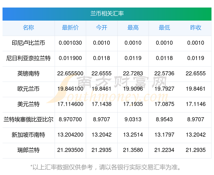Select the 昨收 column header
Image resolution: width=214 pixels, height=175 pixels.
[196, 28]
